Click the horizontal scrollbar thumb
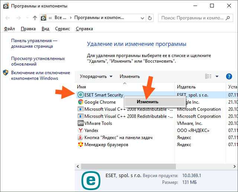 click(128, 166)
